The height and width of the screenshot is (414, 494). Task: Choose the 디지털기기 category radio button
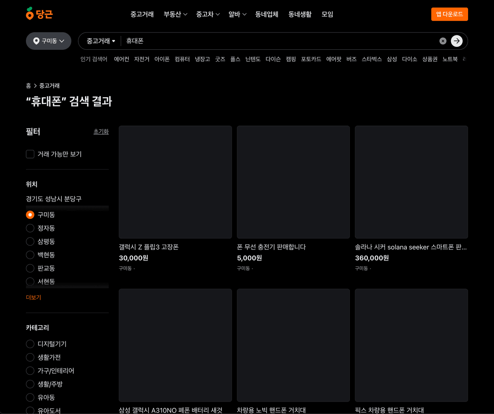(x=30, y=344)
